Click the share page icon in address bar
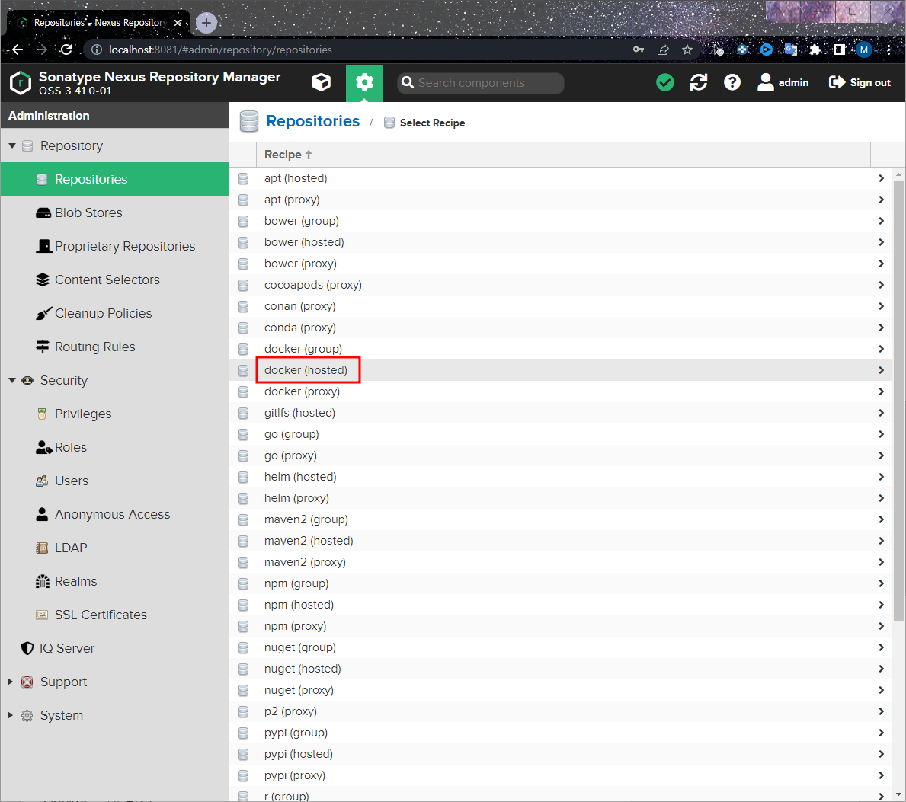The width and height of the screenshot is (906, 802). click(663, 50)
